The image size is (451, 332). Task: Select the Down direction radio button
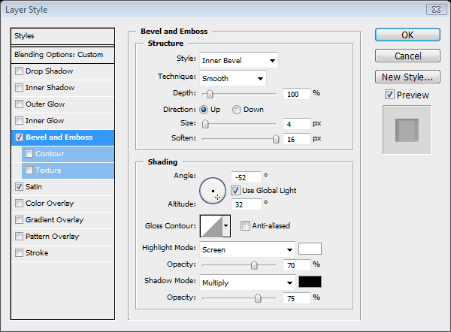click(237, 110)
